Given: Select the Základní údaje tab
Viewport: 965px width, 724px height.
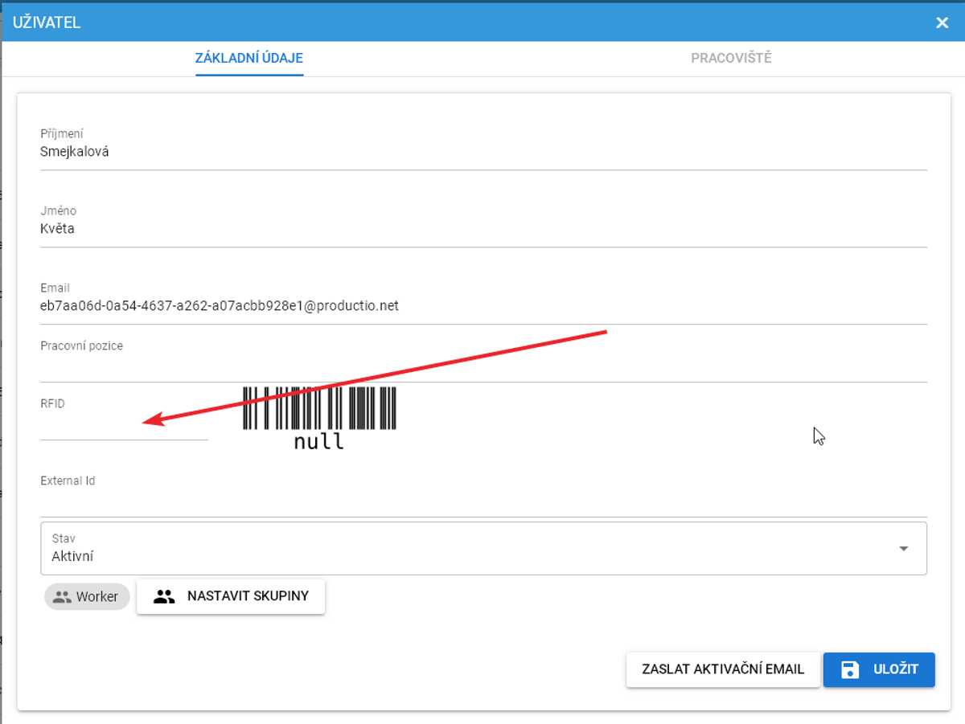Looking at the screenshot, I should (x=249, y=58).
